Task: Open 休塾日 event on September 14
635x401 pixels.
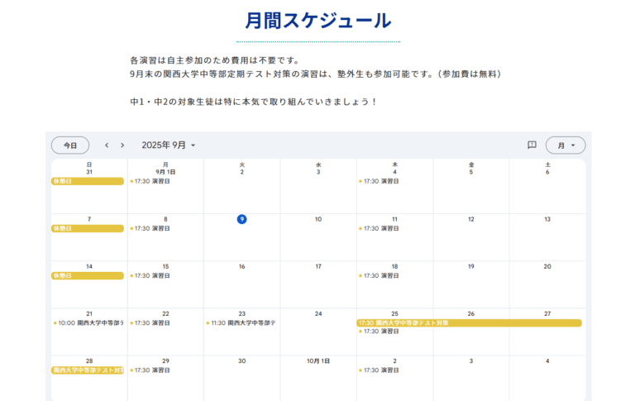Action: click(x=88, y=275)
